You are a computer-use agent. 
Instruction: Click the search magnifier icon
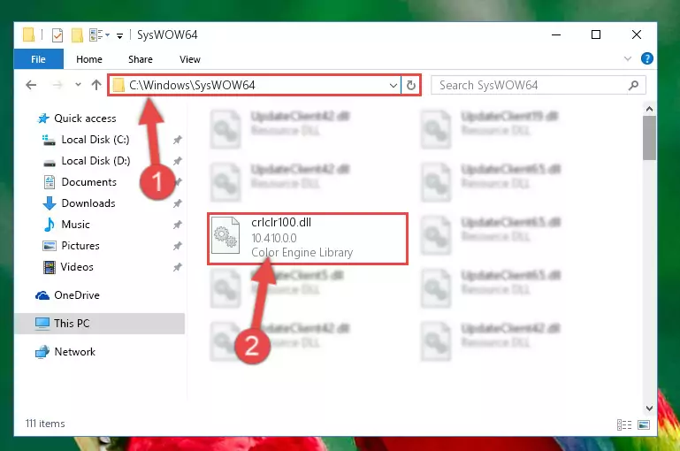[634, 85]
